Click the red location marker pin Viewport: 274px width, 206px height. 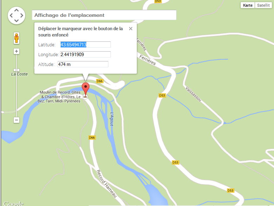click(x=86, y=89)
